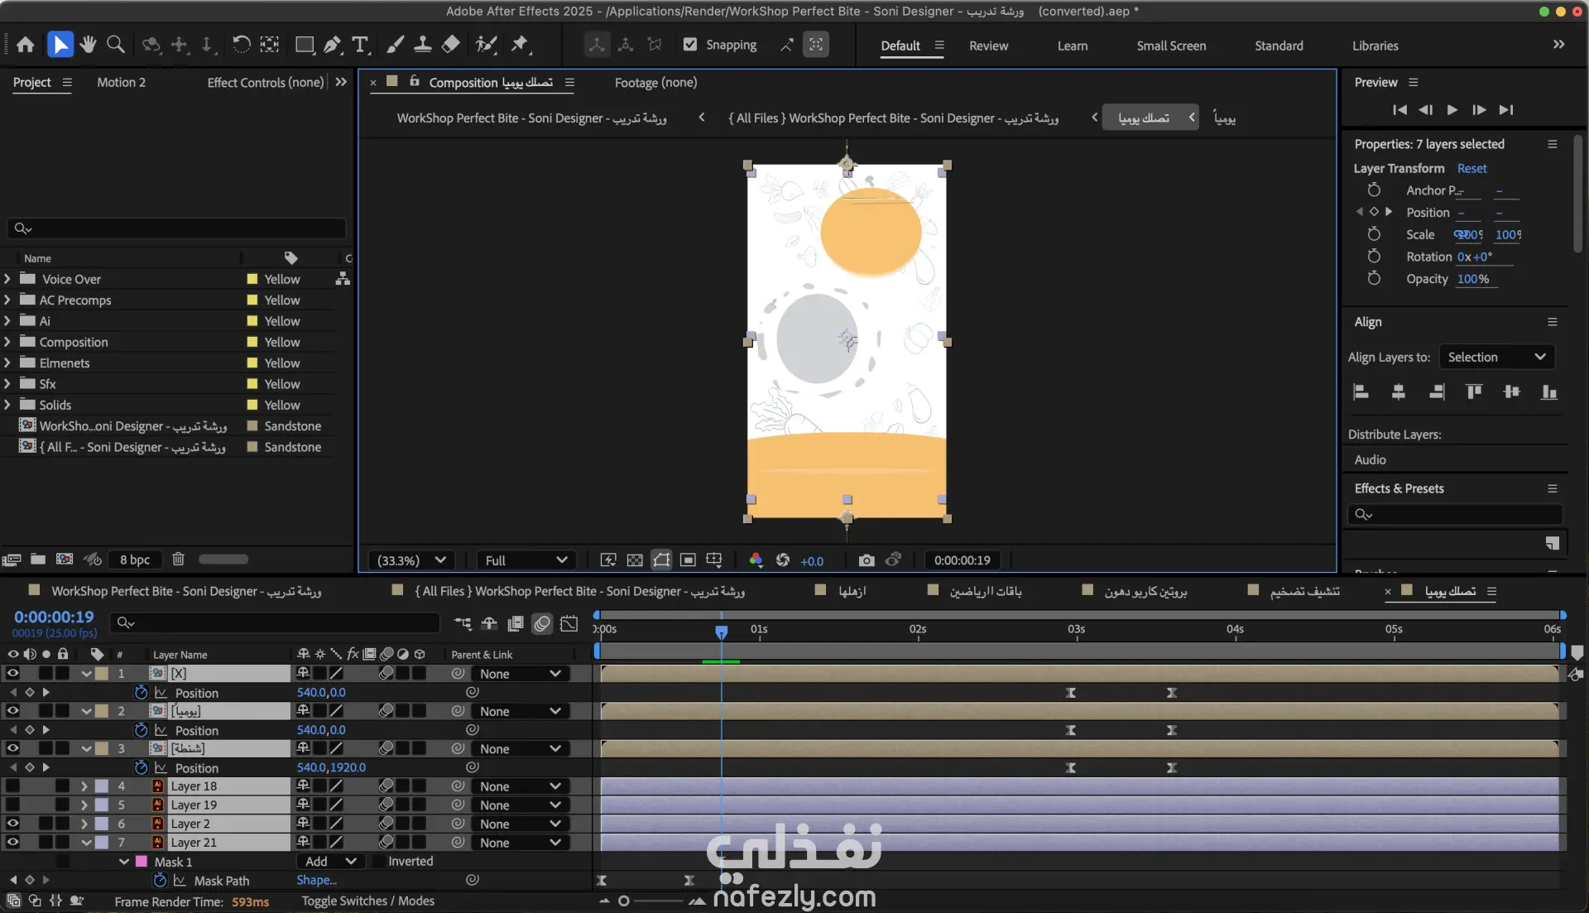Click Reset link in Layer Transform
The height and width of the screenshot is (913, 1589).
point(1471,168)
